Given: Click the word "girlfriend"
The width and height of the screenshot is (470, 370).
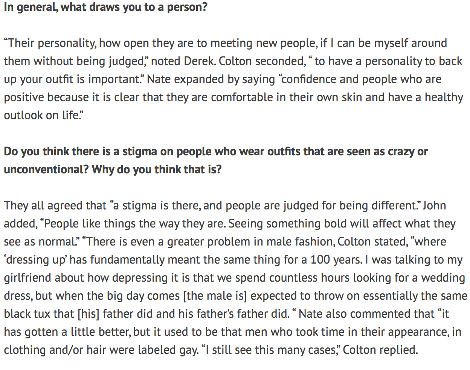Looking at the screenshot, I should point(27,278).
